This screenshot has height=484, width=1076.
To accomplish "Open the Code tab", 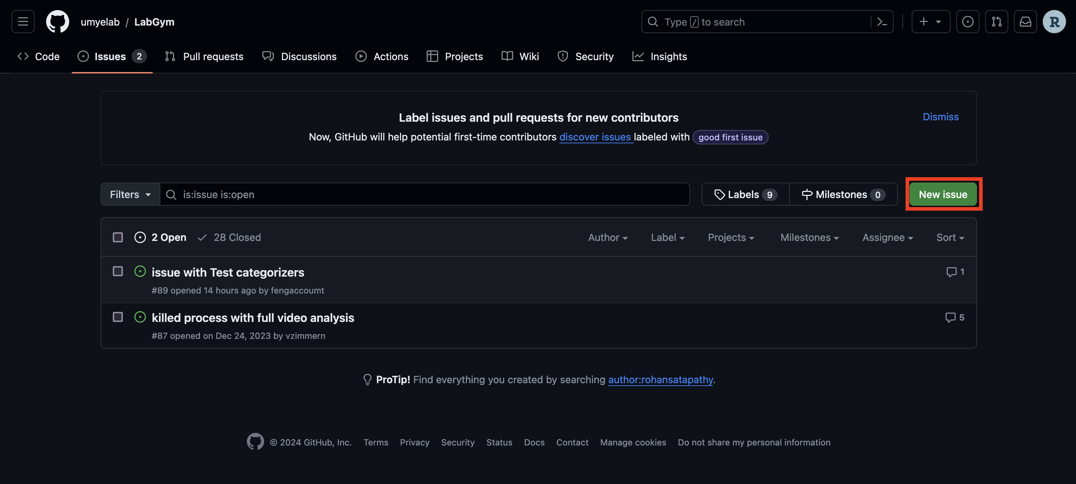I will (x=39, y=57).
